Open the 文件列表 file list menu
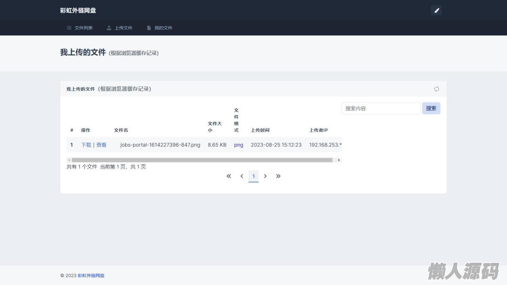 click(x=80, y=28)
